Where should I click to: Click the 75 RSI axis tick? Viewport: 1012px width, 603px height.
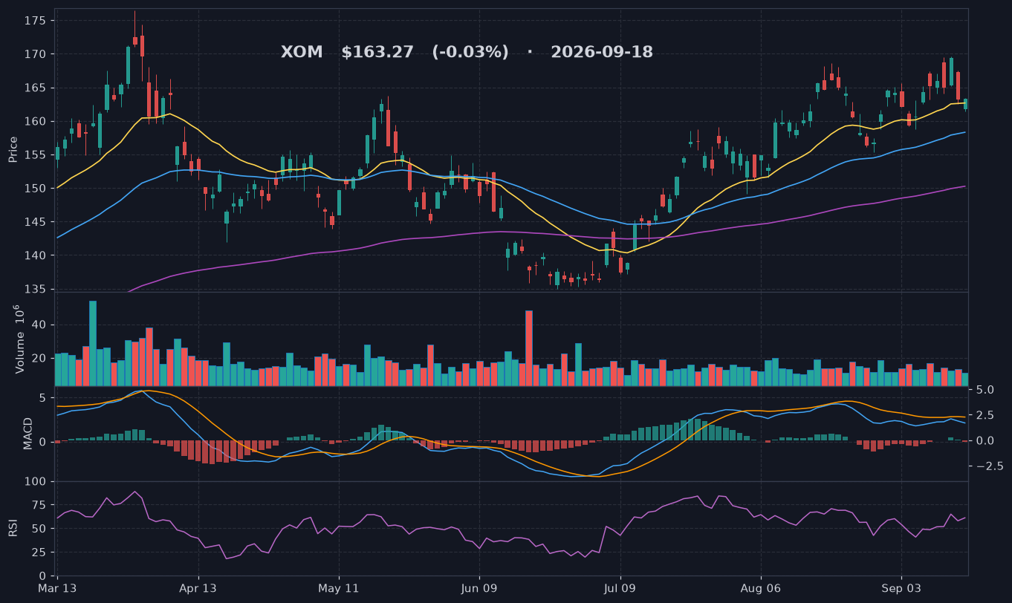point(39,505)
